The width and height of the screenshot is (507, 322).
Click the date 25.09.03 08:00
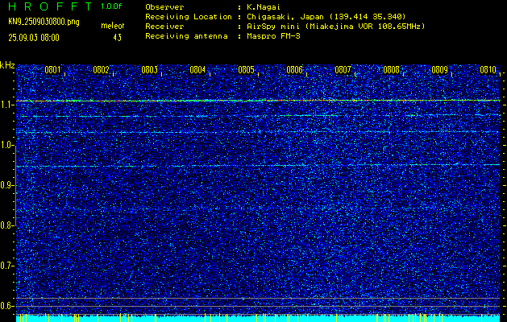[x=34, y=38]
